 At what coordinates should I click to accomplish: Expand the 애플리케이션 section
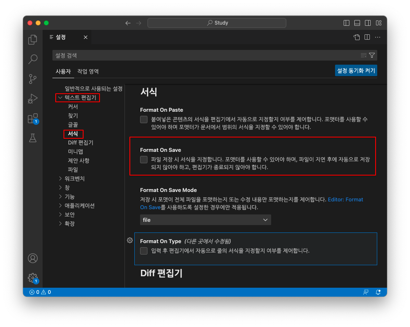tap(60, 205)
